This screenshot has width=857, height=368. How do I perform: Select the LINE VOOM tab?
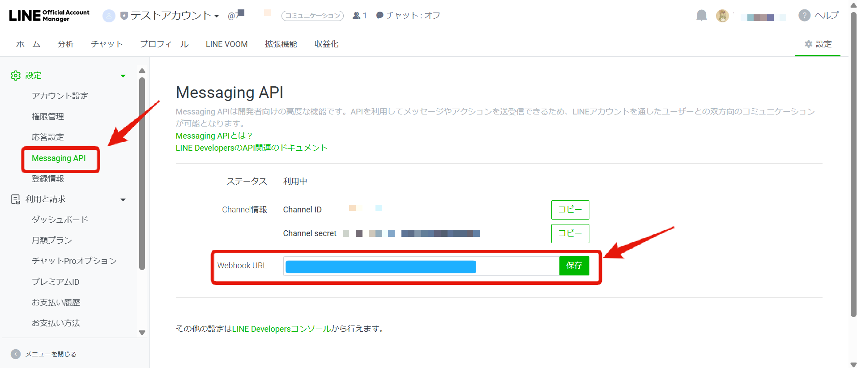click(x=226, y=44)
